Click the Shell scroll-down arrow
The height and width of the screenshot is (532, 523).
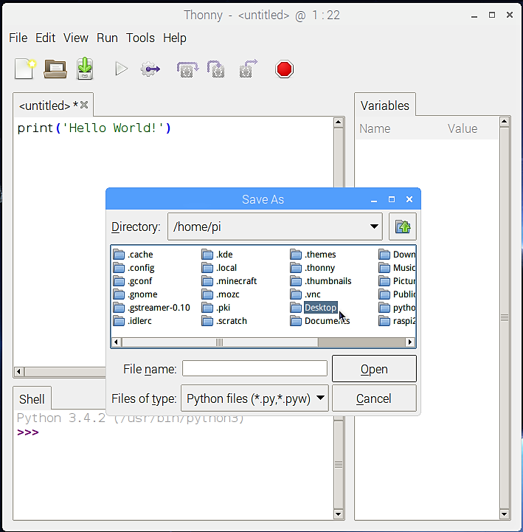338,514
